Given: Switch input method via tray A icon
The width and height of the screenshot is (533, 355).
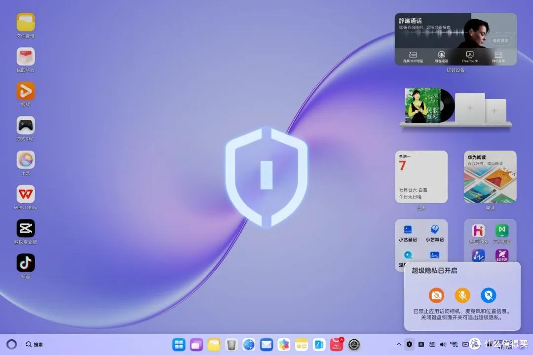Looking at the screenshot, I should (421, 345).
